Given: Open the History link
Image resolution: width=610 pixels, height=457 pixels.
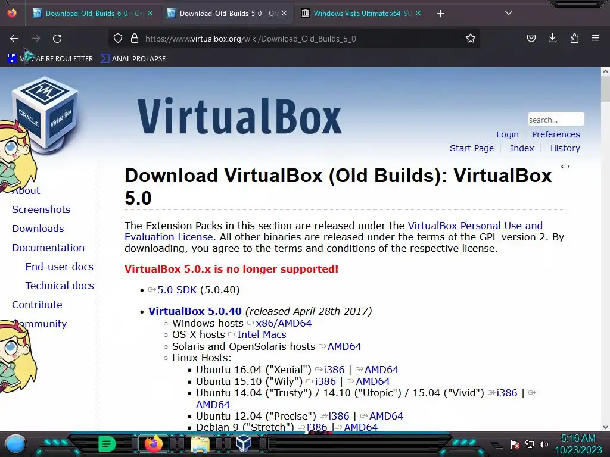Looking at the screenshot, I should [565, 148].
